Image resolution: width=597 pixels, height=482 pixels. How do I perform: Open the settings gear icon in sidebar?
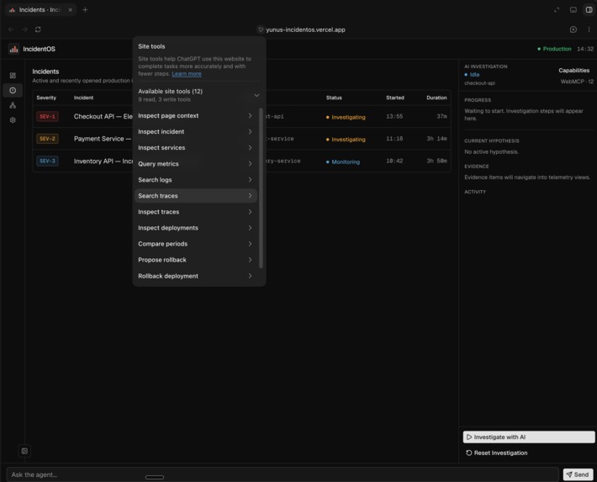13,120
